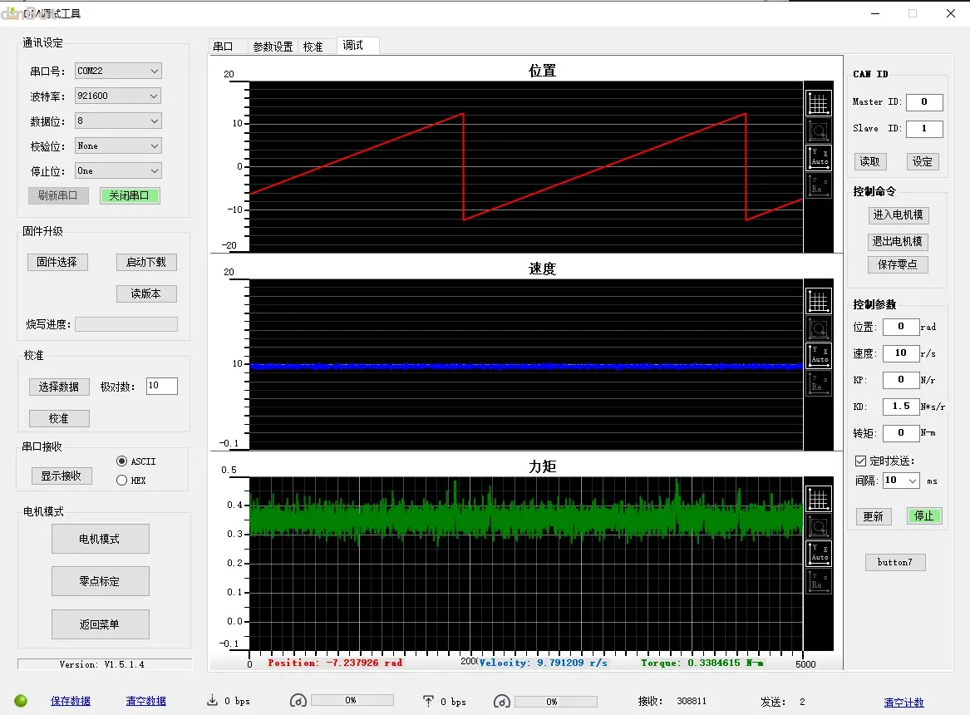Open the 串口号 COM22 dropdown

tap(118, 71)
